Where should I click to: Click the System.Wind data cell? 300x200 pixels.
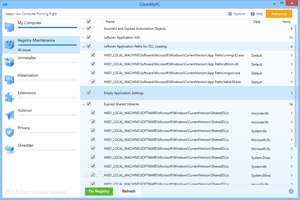pyautogui.click(x=261, y=176)
